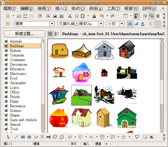Select the red mushroom HOME house thumbnail

pyautogui.click(x=58, y=118)
